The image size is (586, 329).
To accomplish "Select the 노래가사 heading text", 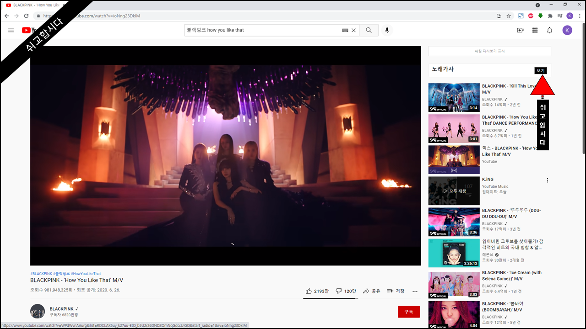I will click(x=443, y=69).
